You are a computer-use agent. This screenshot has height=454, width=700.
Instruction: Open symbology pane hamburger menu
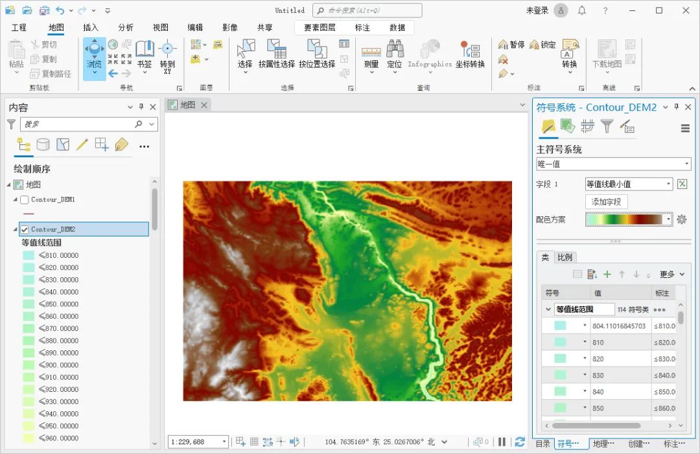(x=685, y=128)
